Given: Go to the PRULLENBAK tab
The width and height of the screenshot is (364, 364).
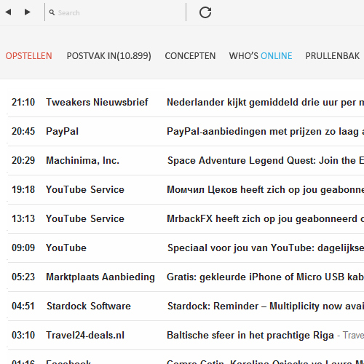Looking at the screenshot, I should pyautogui.click(x=332, y=56).
